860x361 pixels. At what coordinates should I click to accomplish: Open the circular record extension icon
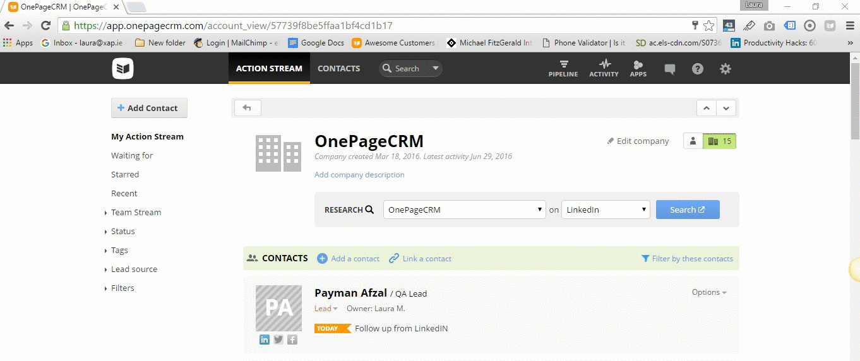(809, 26)
